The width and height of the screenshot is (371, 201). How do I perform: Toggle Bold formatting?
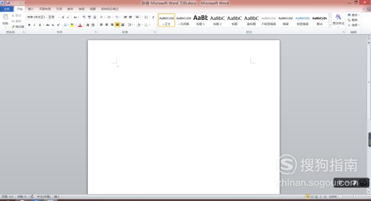(29, 25)
